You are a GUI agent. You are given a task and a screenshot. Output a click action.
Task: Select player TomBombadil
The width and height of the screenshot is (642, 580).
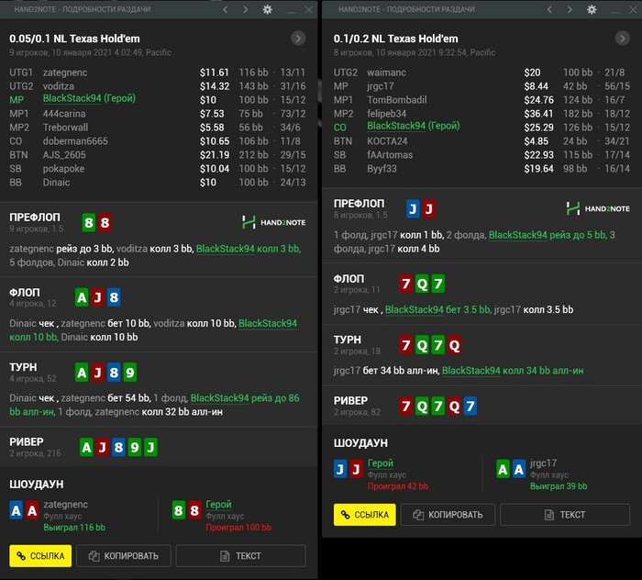pyautogui.click(x=397, y=100)
